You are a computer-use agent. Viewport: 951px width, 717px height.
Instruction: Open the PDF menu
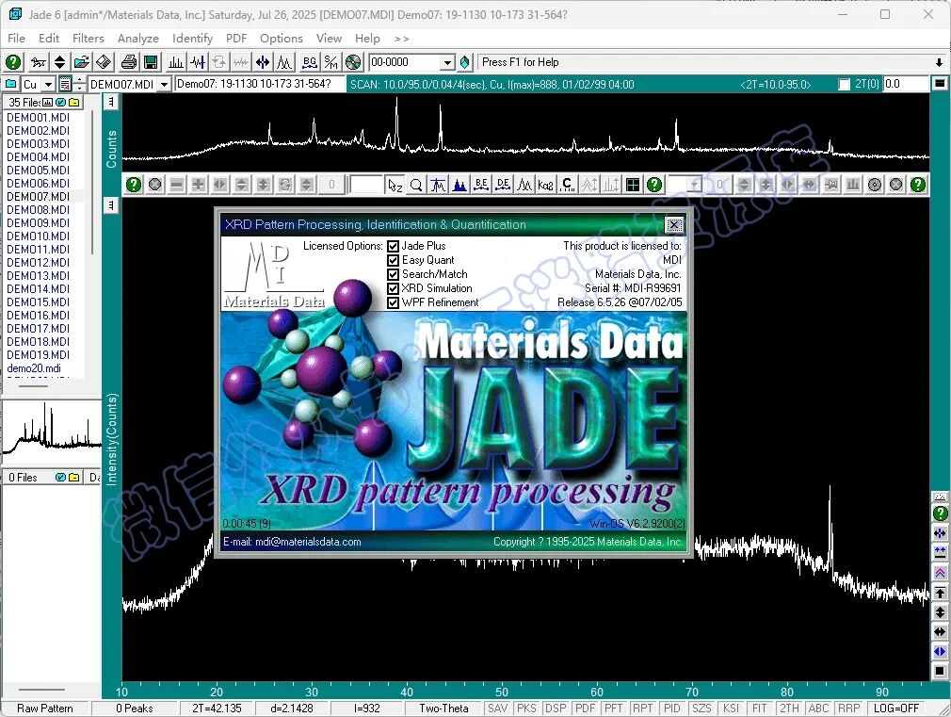pos(236,39)
